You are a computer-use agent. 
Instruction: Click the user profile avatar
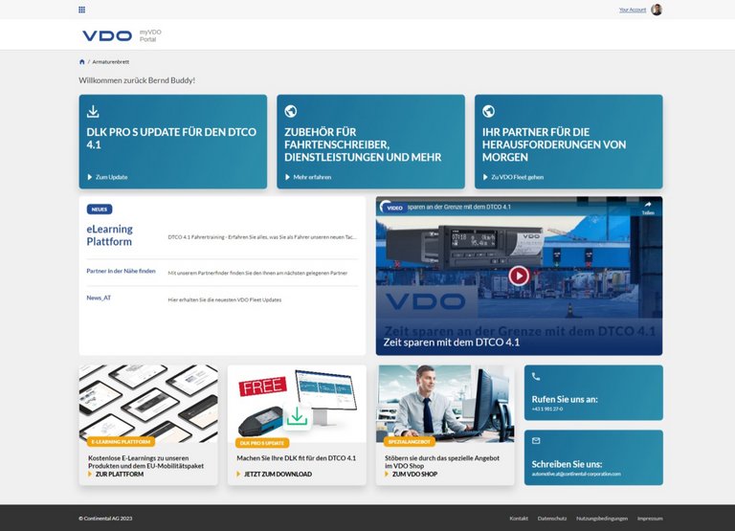tap(657, 10)
